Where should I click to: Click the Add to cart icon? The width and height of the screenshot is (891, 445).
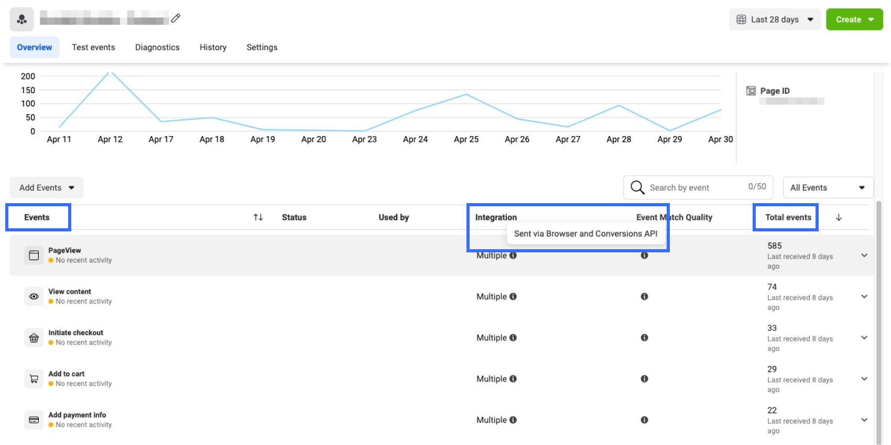34,379
